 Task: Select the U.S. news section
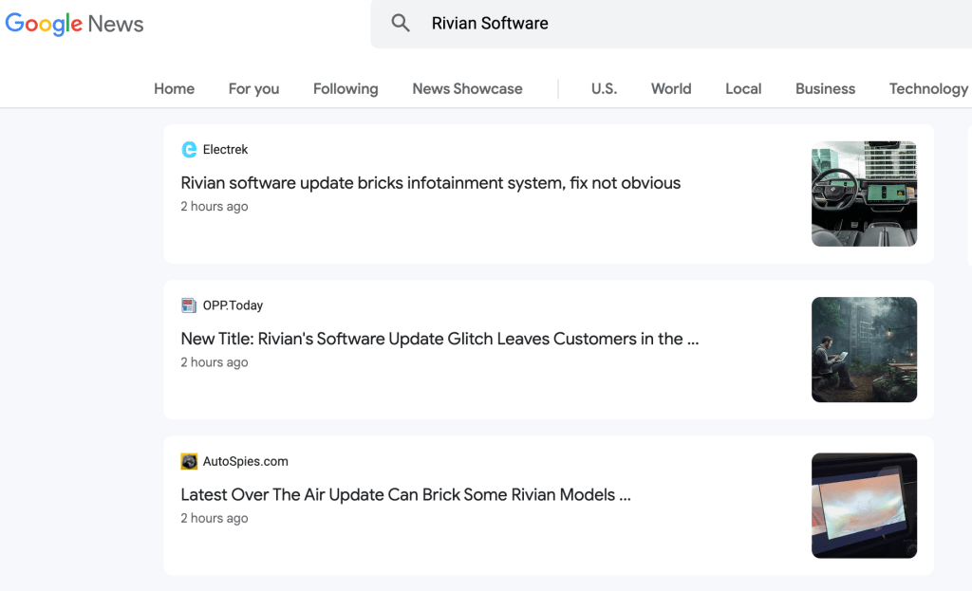pos(604,88)
